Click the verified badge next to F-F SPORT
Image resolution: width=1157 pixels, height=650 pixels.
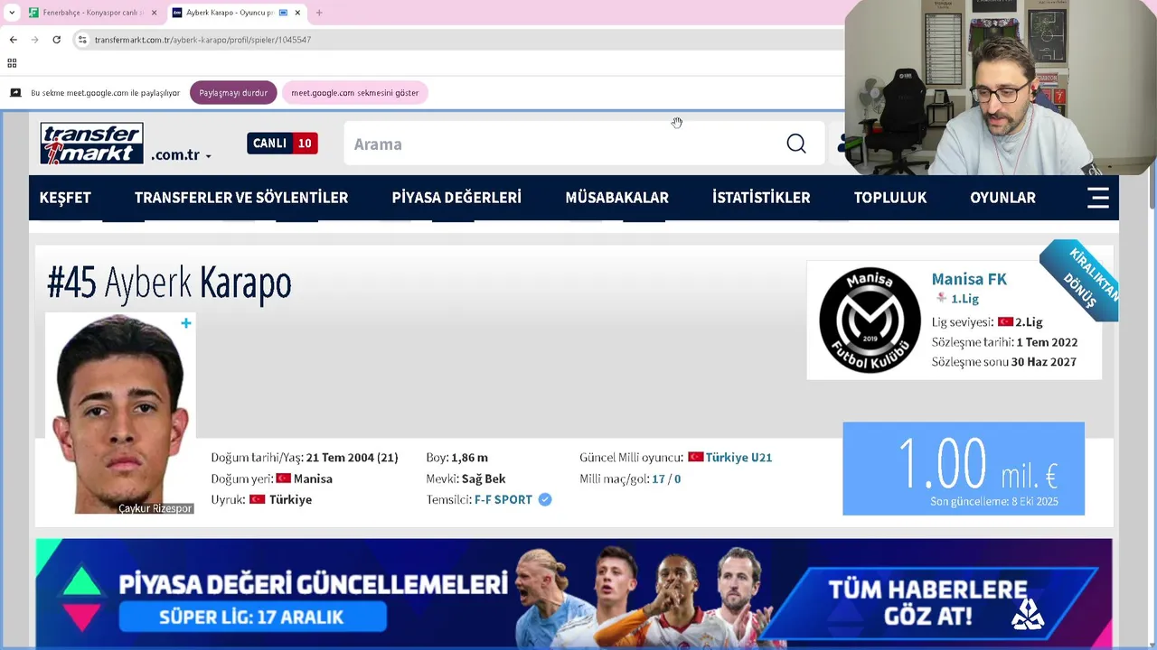tap(545, 499)
